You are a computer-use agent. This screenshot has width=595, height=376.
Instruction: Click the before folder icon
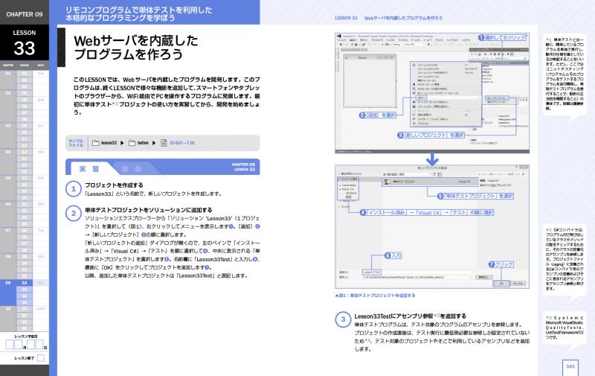coord(132,143)
